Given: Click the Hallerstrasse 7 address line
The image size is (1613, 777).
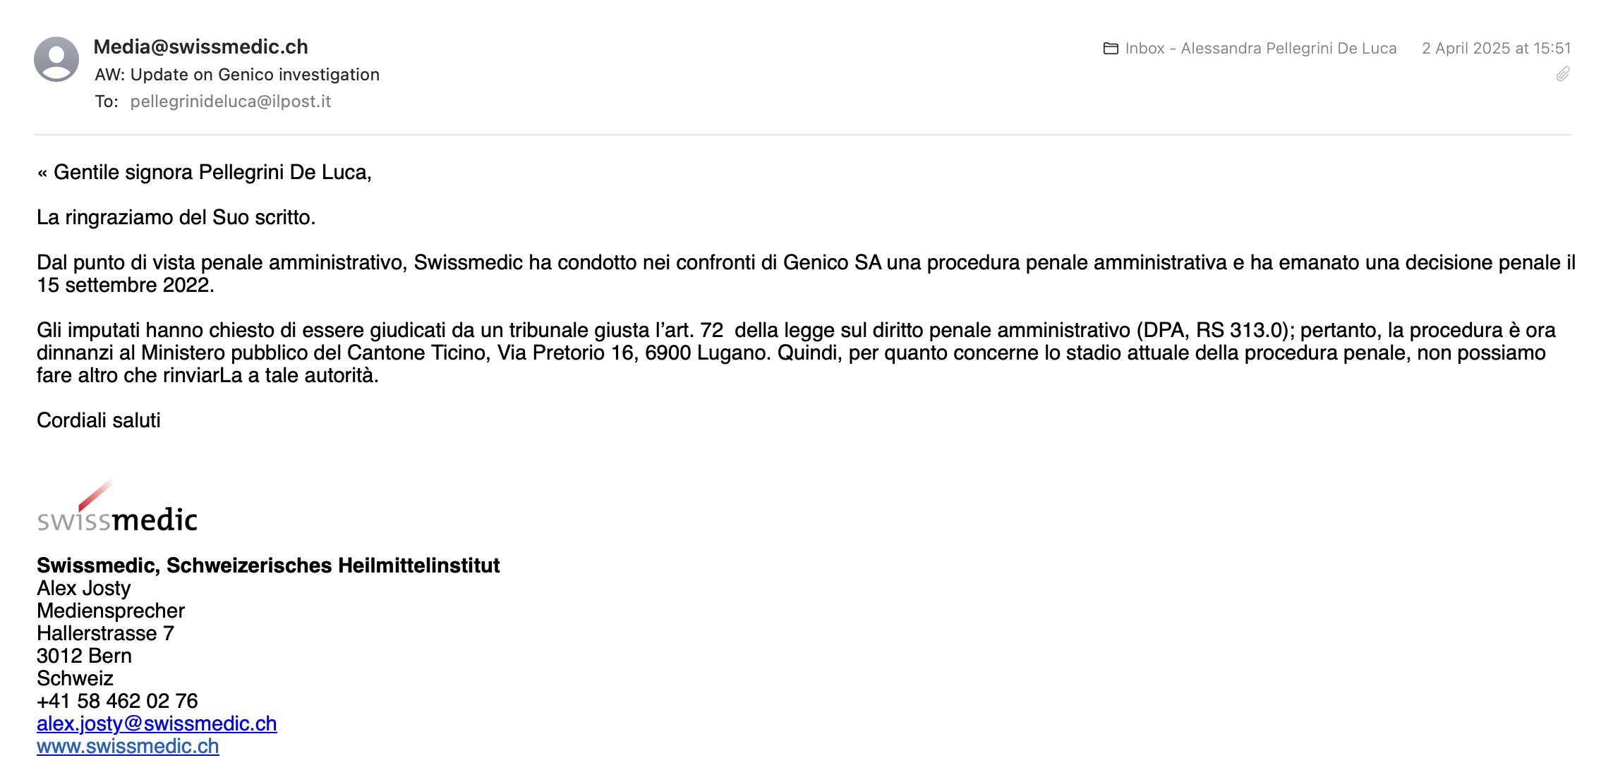Looking at the screenshot, I should point(105,633).
